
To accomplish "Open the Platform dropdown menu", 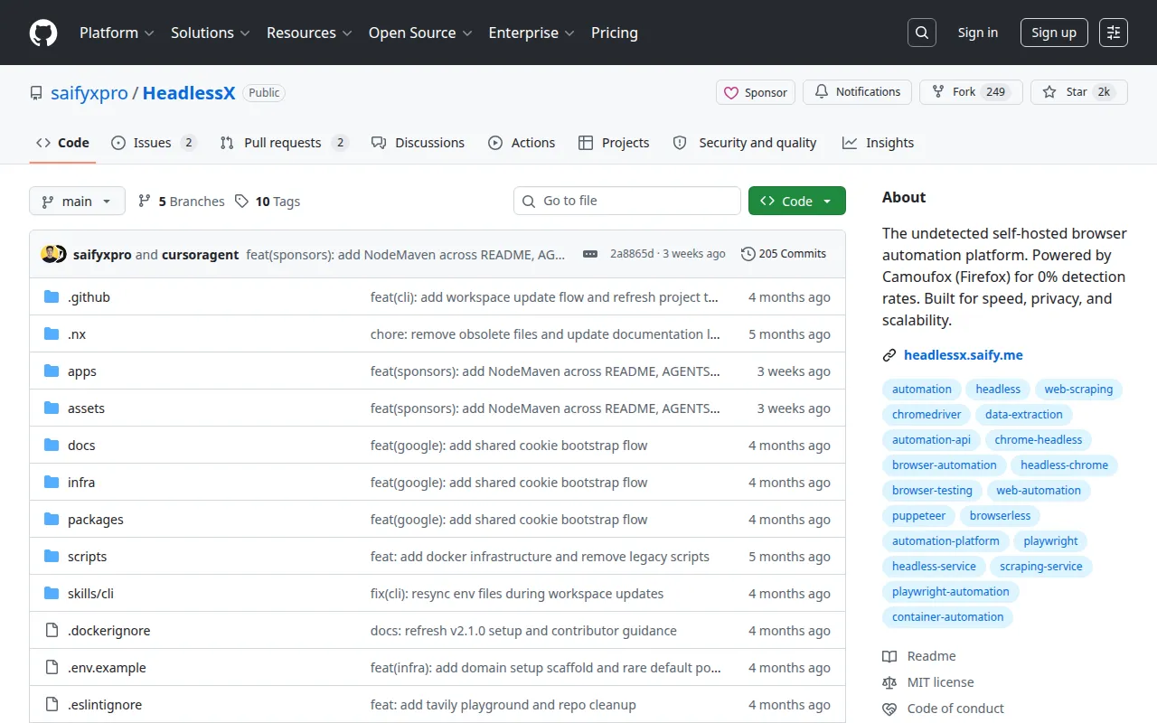I will [x=117, y=33].
